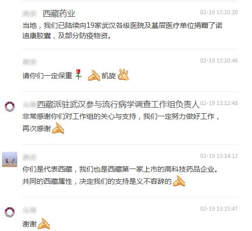The image size is (252, 231).
Task: Click the blurred username at 13:10:46
Action: 29,62
